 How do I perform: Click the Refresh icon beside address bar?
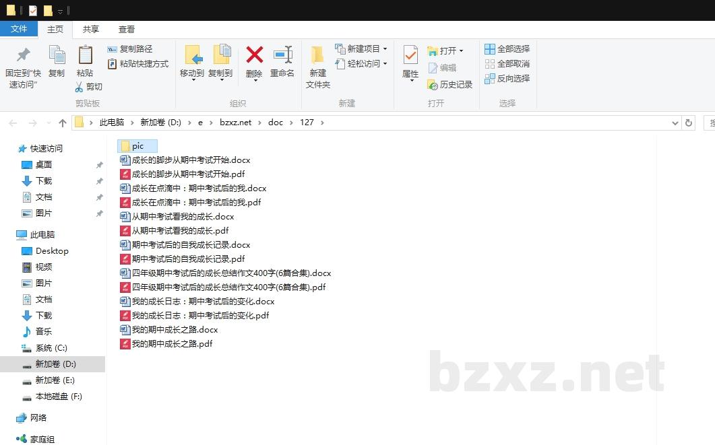click(x=688, y=123)
